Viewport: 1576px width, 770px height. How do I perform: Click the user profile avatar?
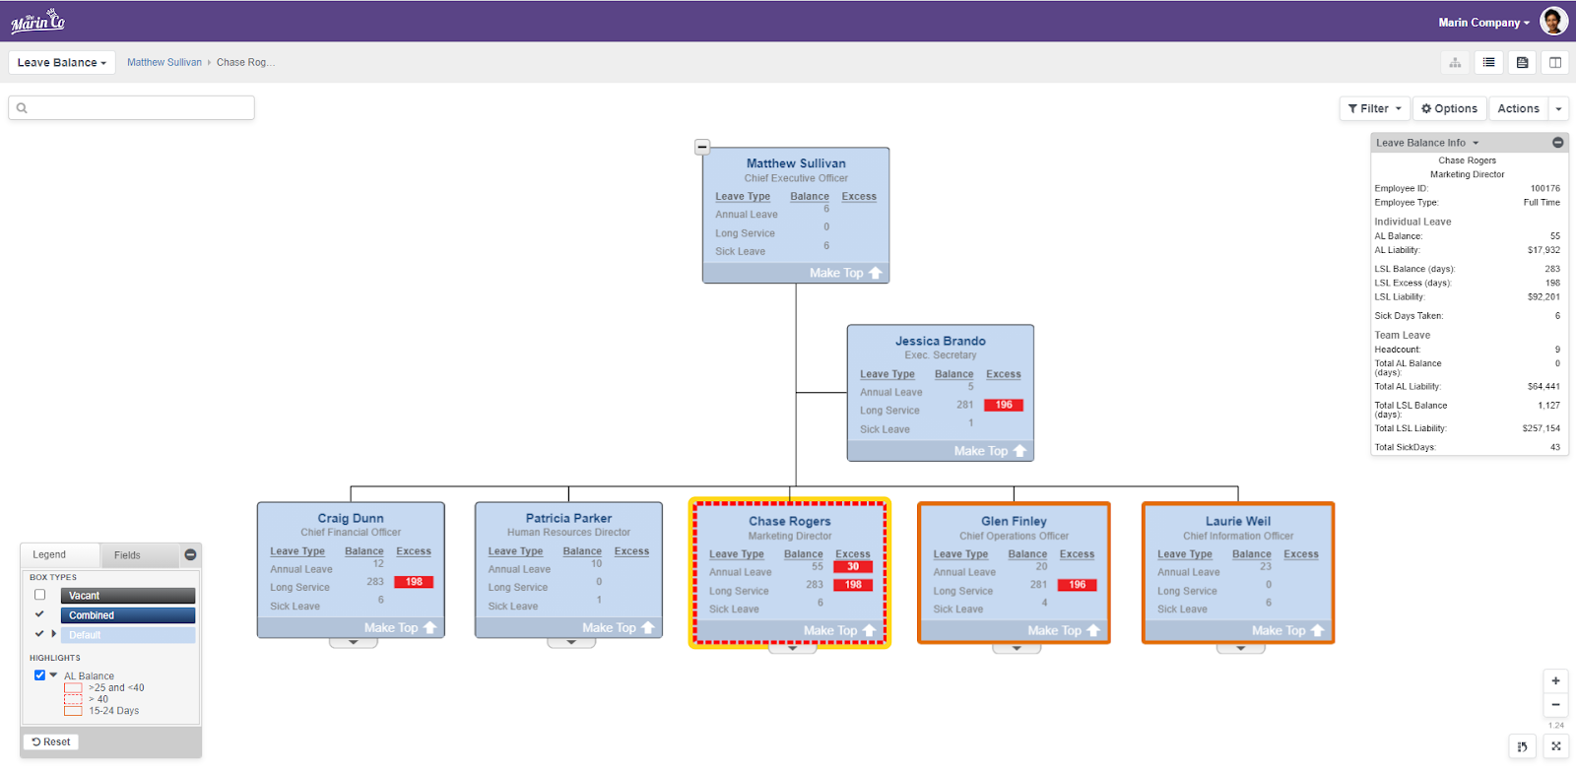1553,22
